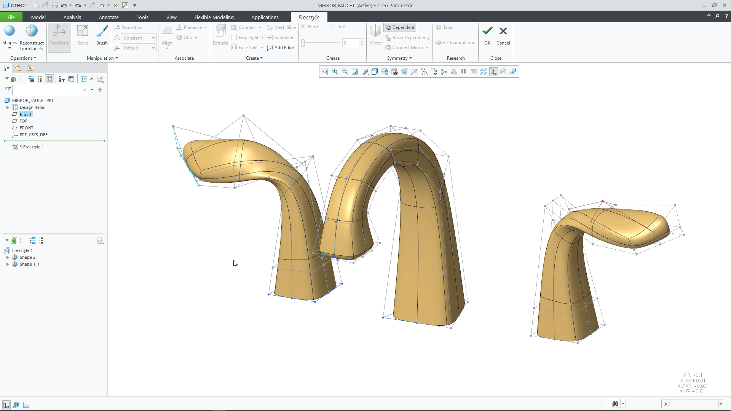Click Cancel to exit Freestyle
The image size is (731, 411).
503,35
